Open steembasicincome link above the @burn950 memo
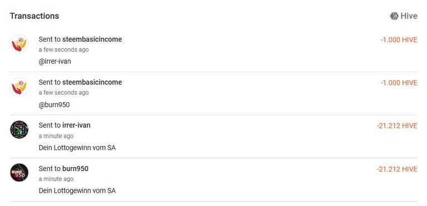 pyautogui.click(x=92, y=82)
